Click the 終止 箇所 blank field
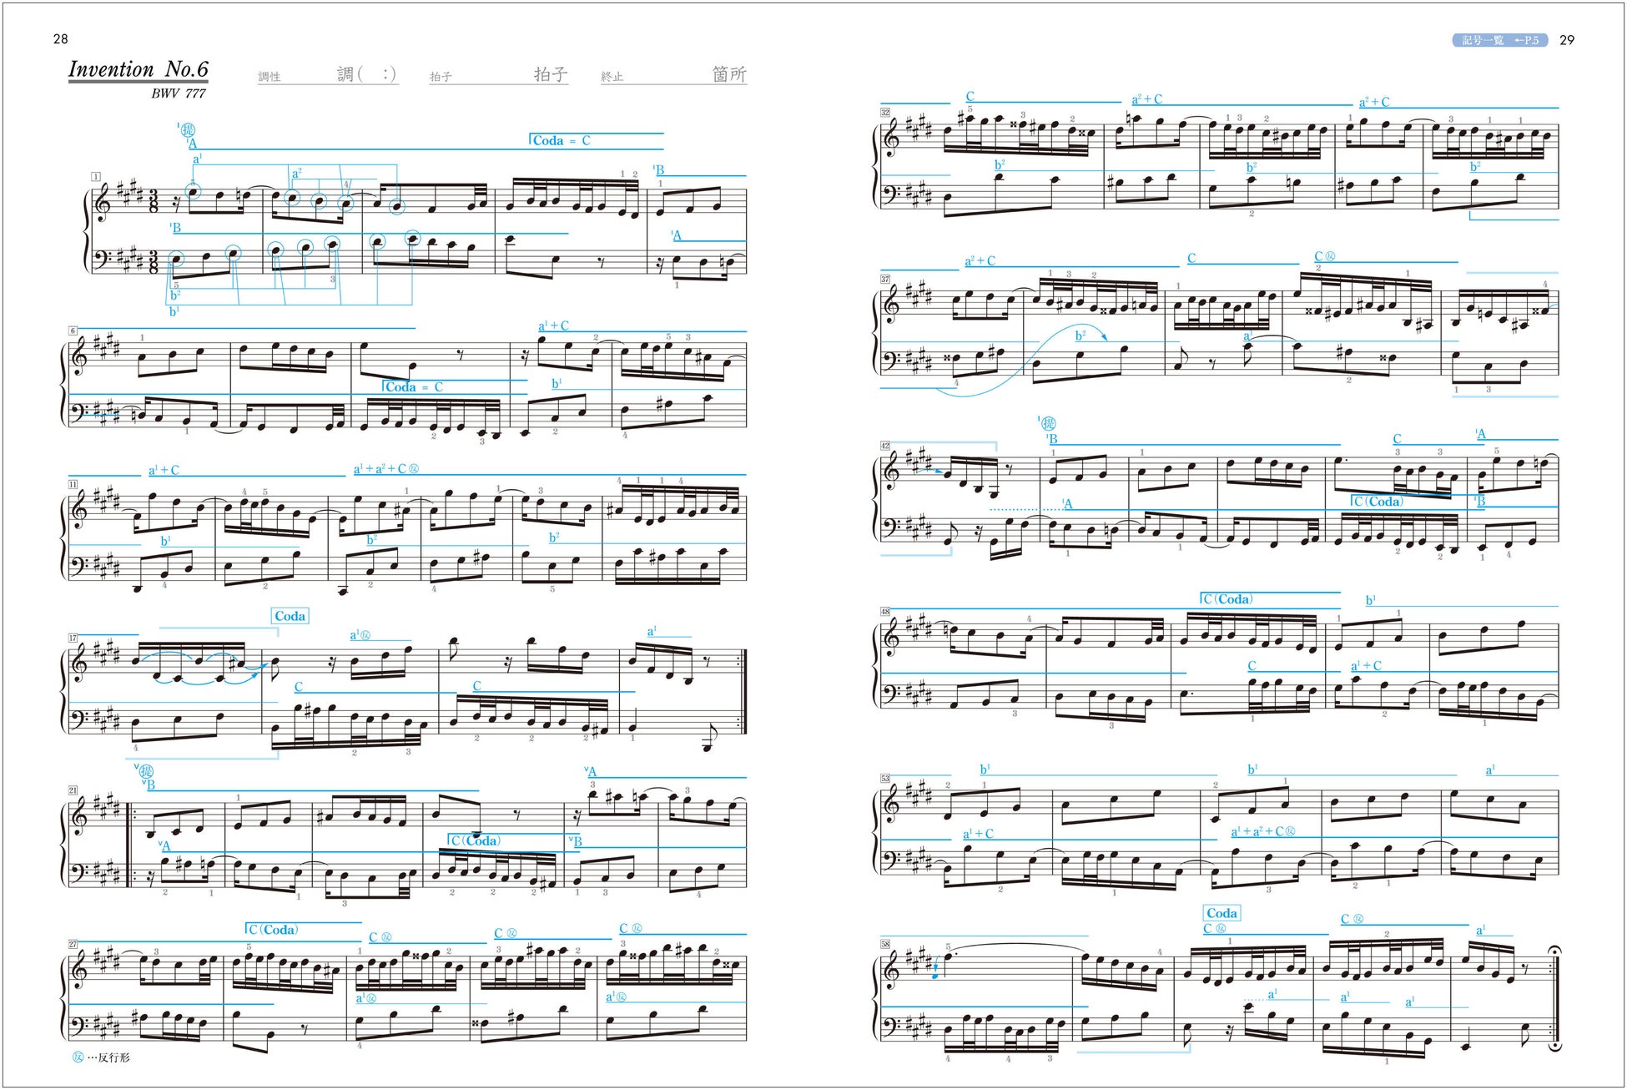The image size is (1627, 1090). point(673,75)
